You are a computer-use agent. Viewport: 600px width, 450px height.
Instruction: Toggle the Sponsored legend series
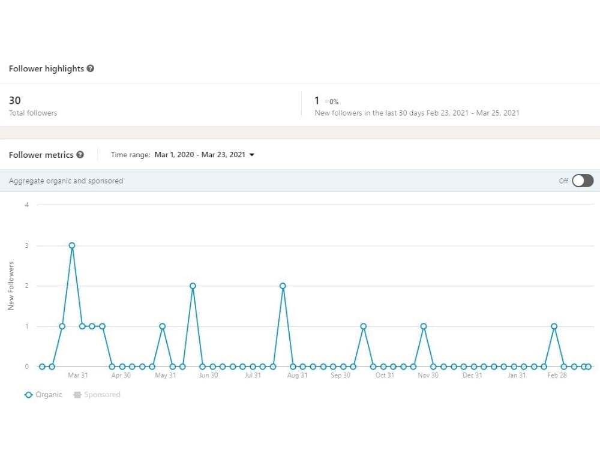coord(97,395)
